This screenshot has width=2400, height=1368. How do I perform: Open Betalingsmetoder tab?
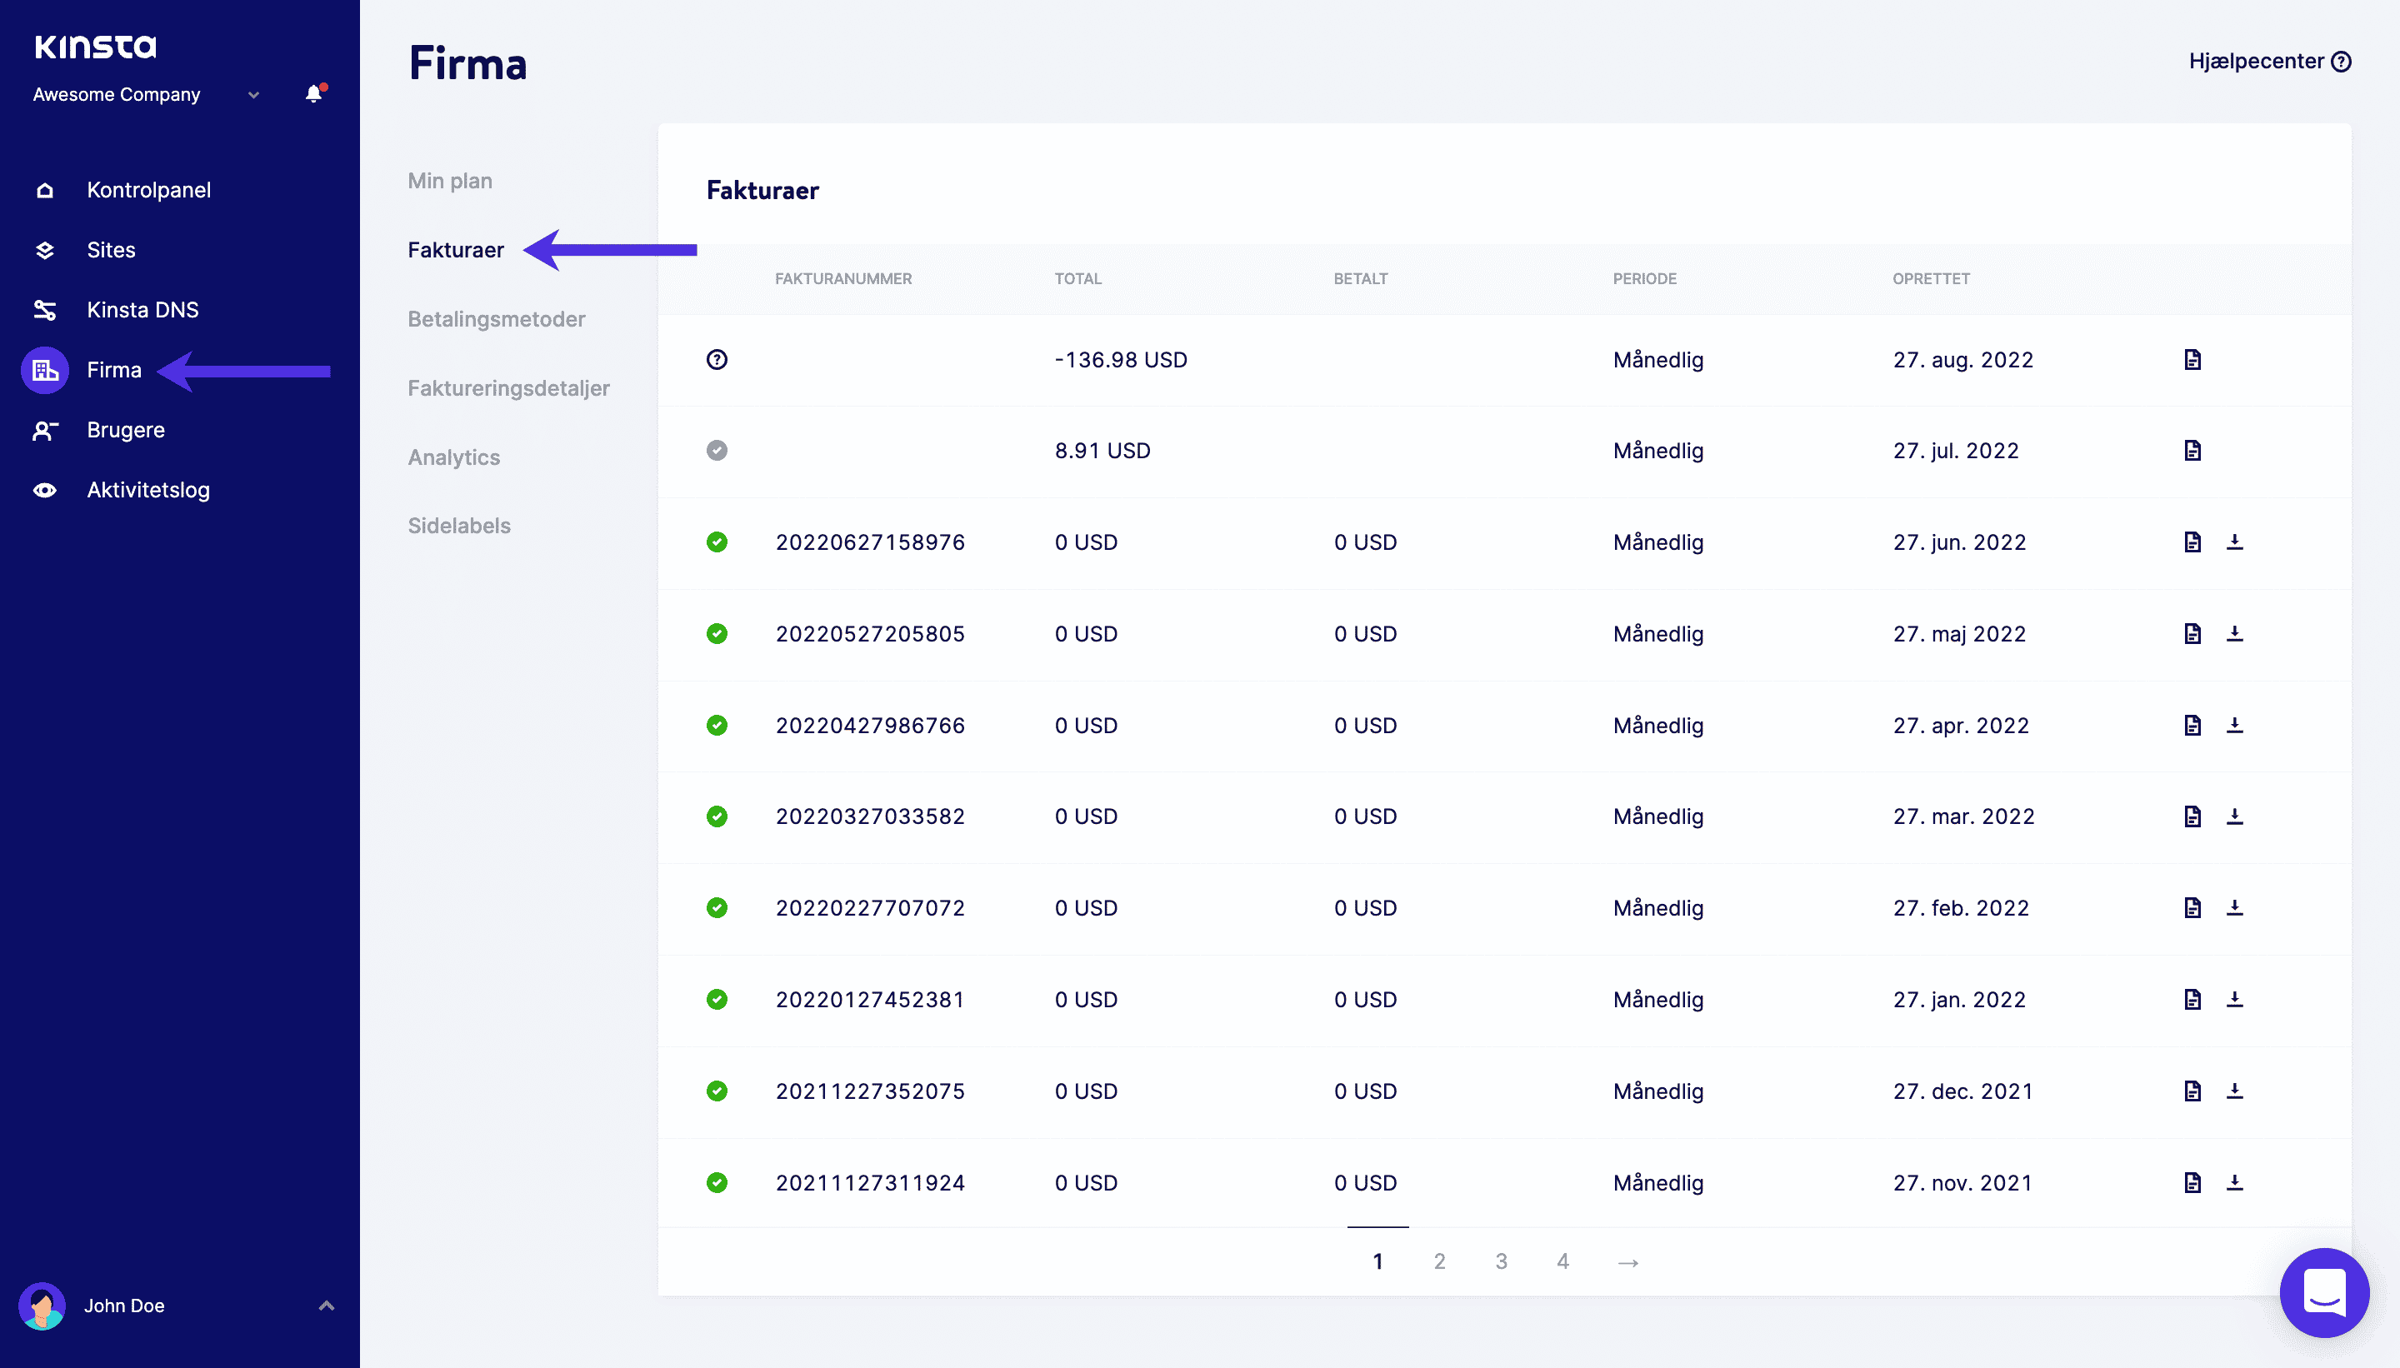[x=496, y=319]
